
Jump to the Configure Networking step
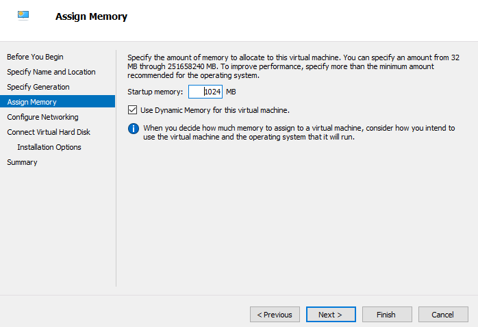pyautogui.click(x=42, y=117)
